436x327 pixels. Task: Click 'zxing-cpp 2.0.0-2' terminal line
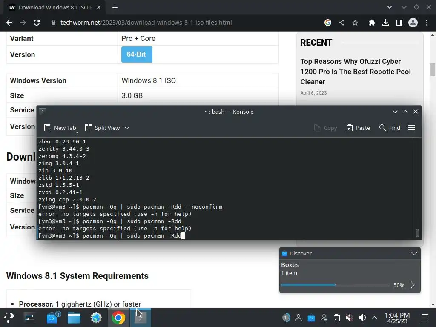click(x=67, y=199)
